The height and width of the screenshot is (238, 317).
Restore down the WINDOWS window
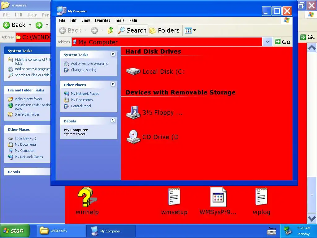302,5
